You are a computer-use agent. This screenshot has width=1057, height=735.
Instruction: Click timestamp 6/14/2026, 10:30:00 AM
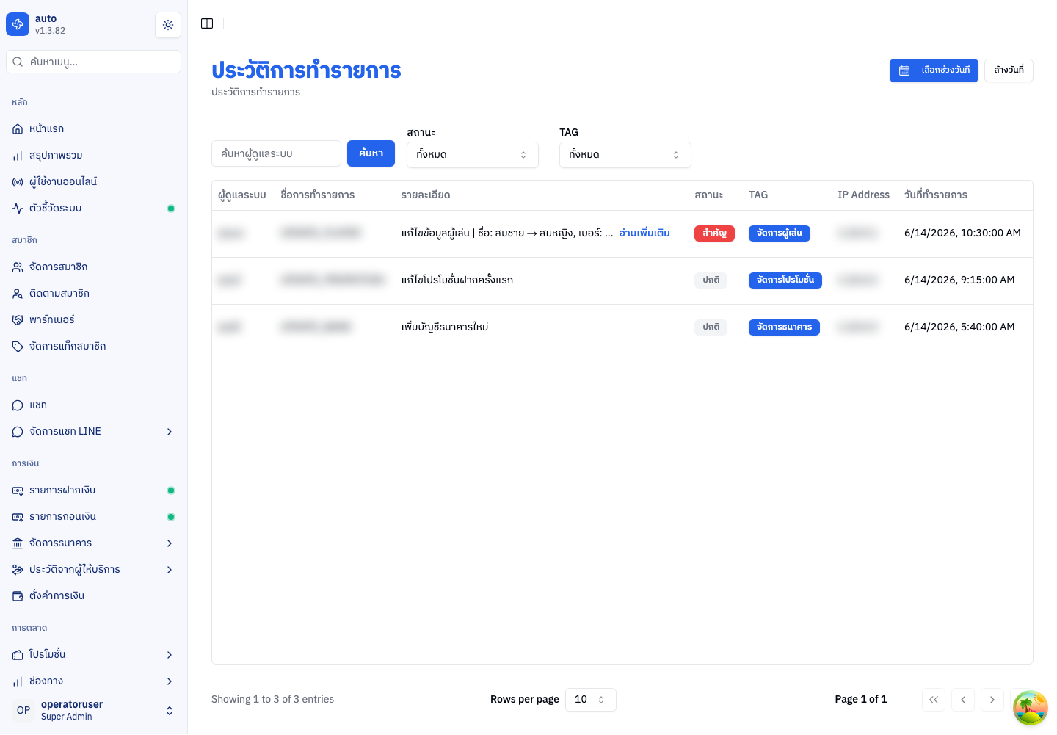point(962,233)
